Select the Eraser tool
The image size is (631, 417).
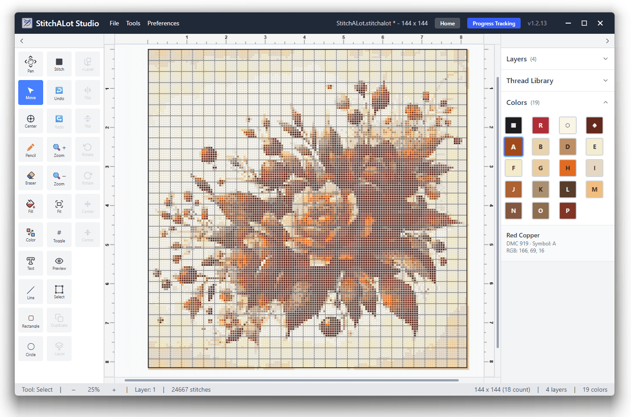point(31,178)
